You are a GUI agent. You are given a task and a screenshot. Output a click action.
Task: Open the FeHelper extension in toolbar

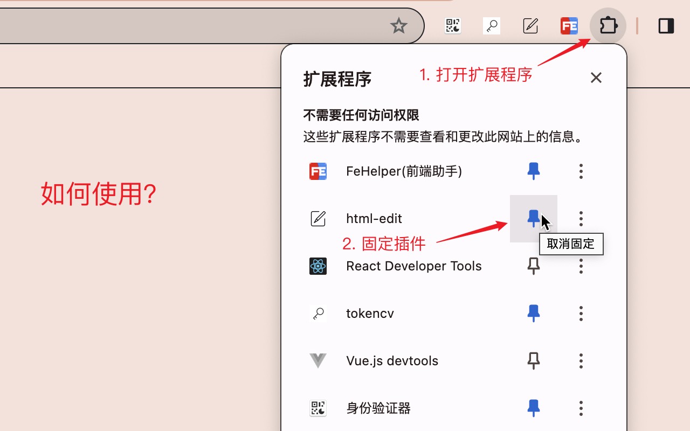pyautogui.click(x=569, y=25)
